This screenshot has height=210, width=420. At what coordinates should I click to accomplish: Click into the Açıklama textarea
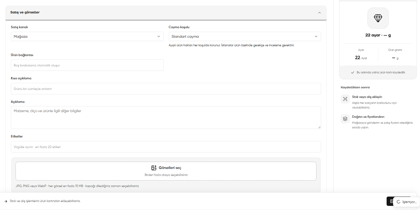[x=166, y=118]
